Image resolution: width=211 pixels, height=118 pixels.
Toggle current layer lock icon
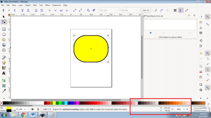[38, 109]
